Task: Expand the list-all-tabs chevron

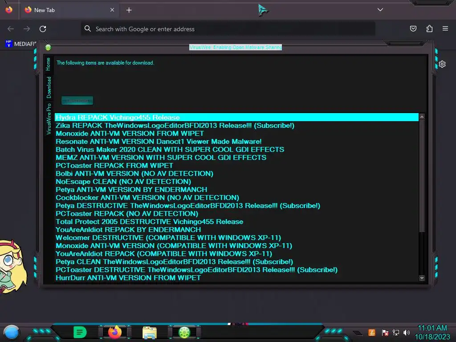Action: point(380,10)
